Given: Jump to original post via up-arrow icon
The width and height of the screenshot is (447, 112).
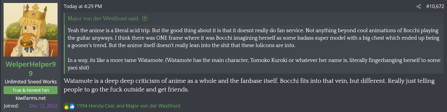Looking at the screenshot, I should click(x=145, y=18).
